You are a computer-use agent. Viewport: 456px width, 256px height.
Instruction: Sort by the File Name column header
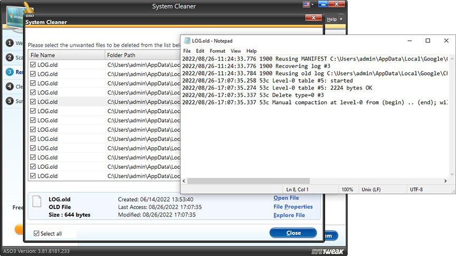coord(66,55)
